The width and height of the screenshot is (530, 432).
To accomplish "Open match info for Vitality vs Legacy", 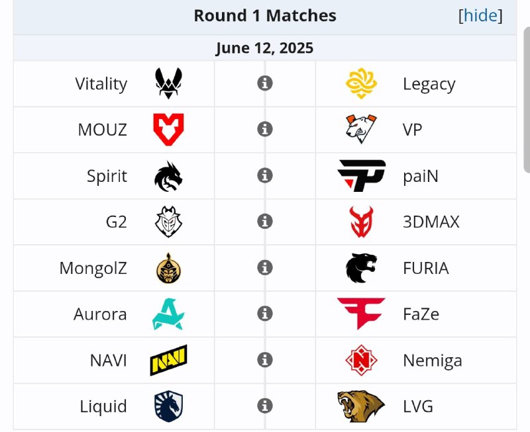I will (265, 84).
